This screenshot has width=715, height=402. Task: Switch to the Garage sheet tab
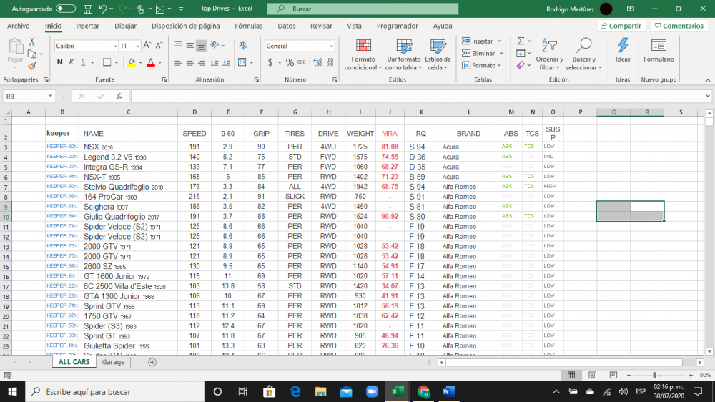113,362
